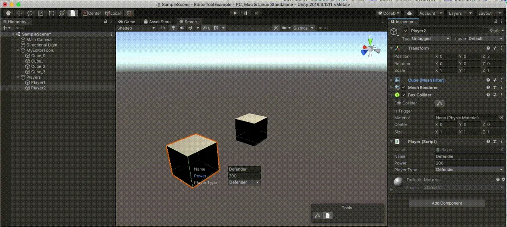Toggle the Box Collider enabled checkbox
This screenshot has width=507, height=227.
pyautogui.click(x=403, y=95)
